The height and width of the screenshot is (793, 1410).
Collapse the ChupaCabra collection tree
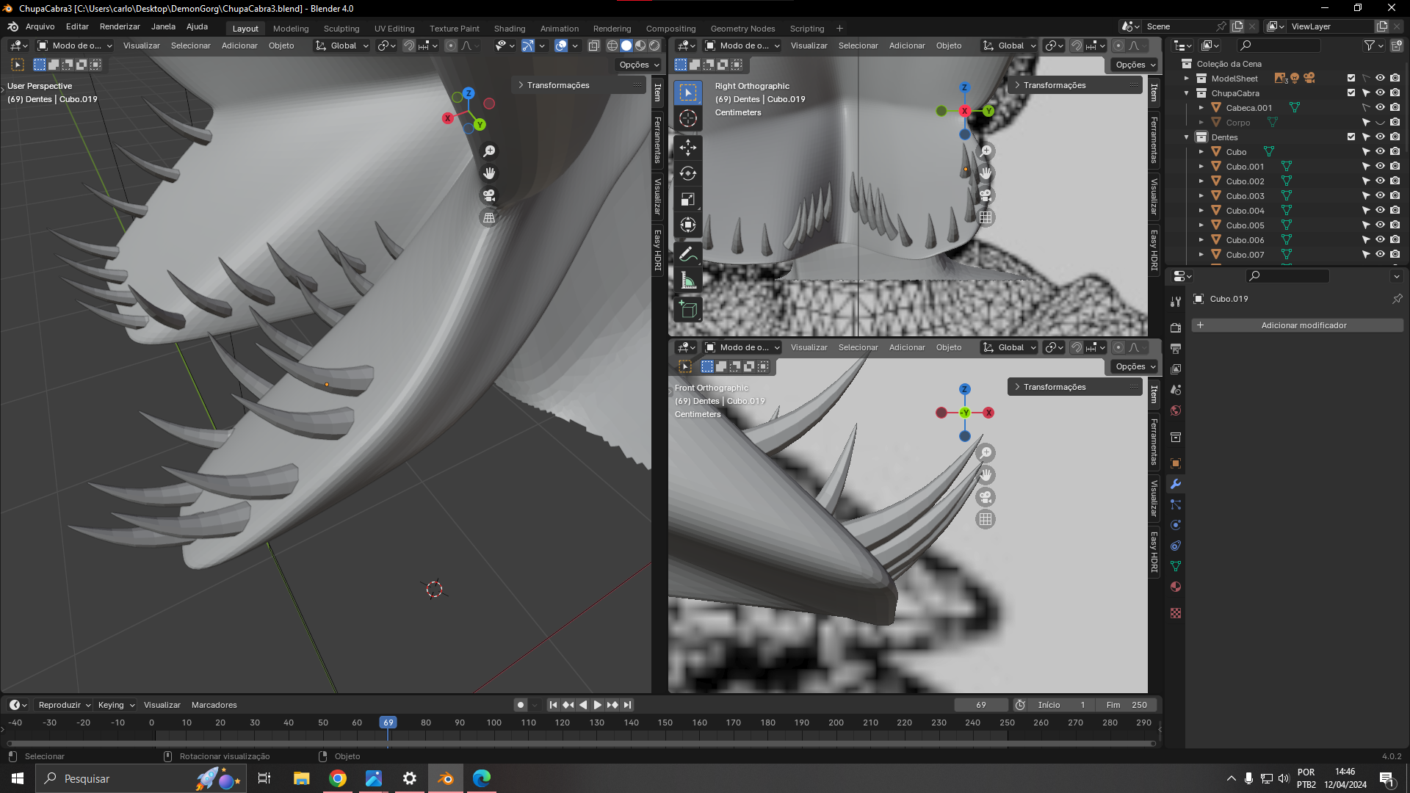point(1186,93)
